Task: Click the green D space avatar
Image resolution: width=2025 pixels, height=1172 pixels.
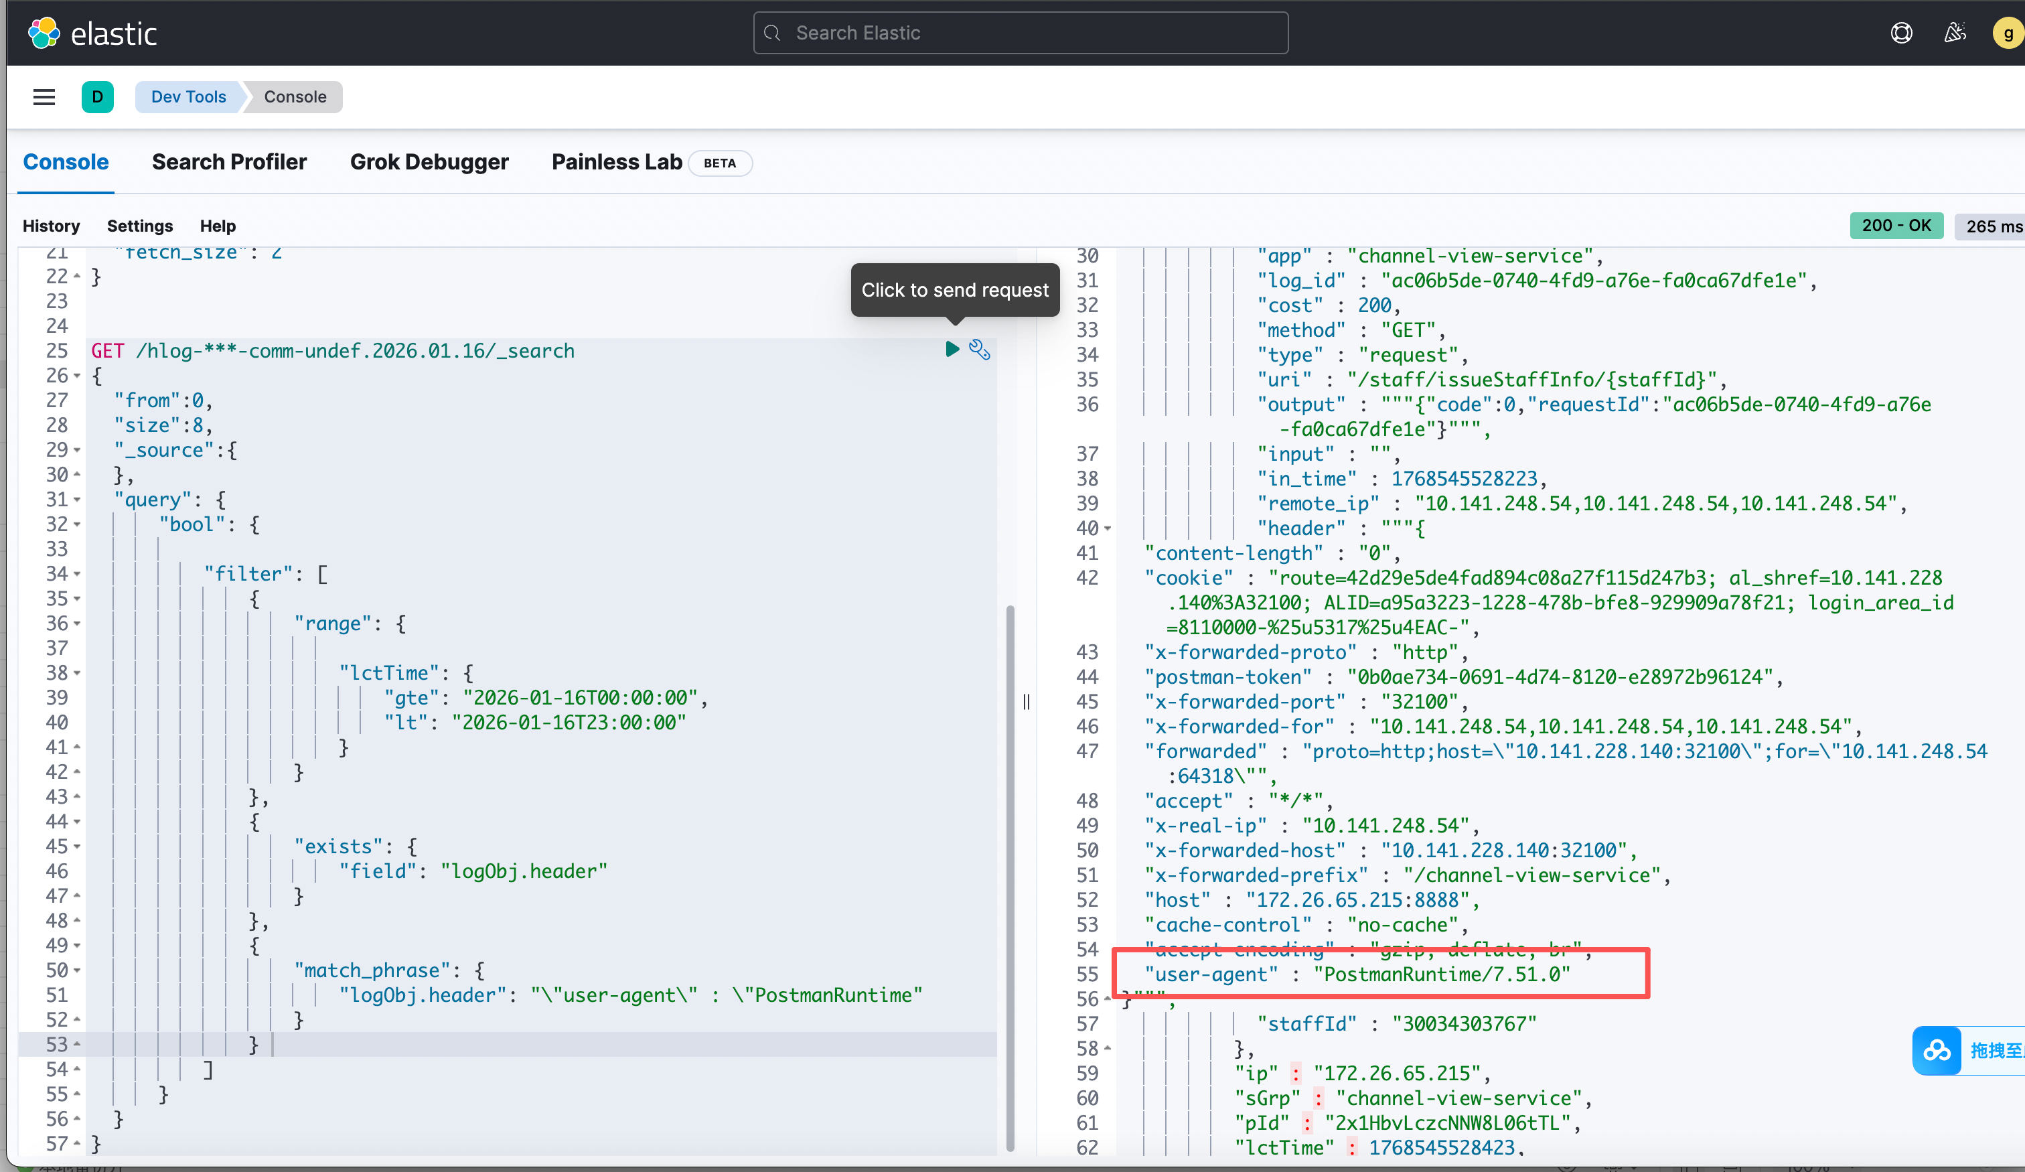Action: [97, 97]
